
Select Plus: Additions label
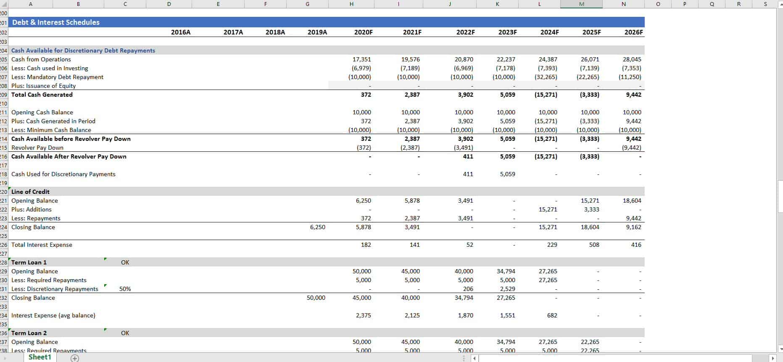tap(32, 209)
